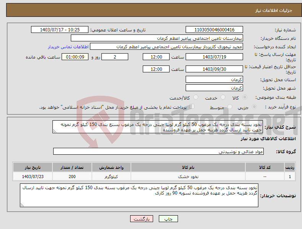
Task: Click the اطلاعات کالاهای مورد نیاز heading
Action: [268, 139]
